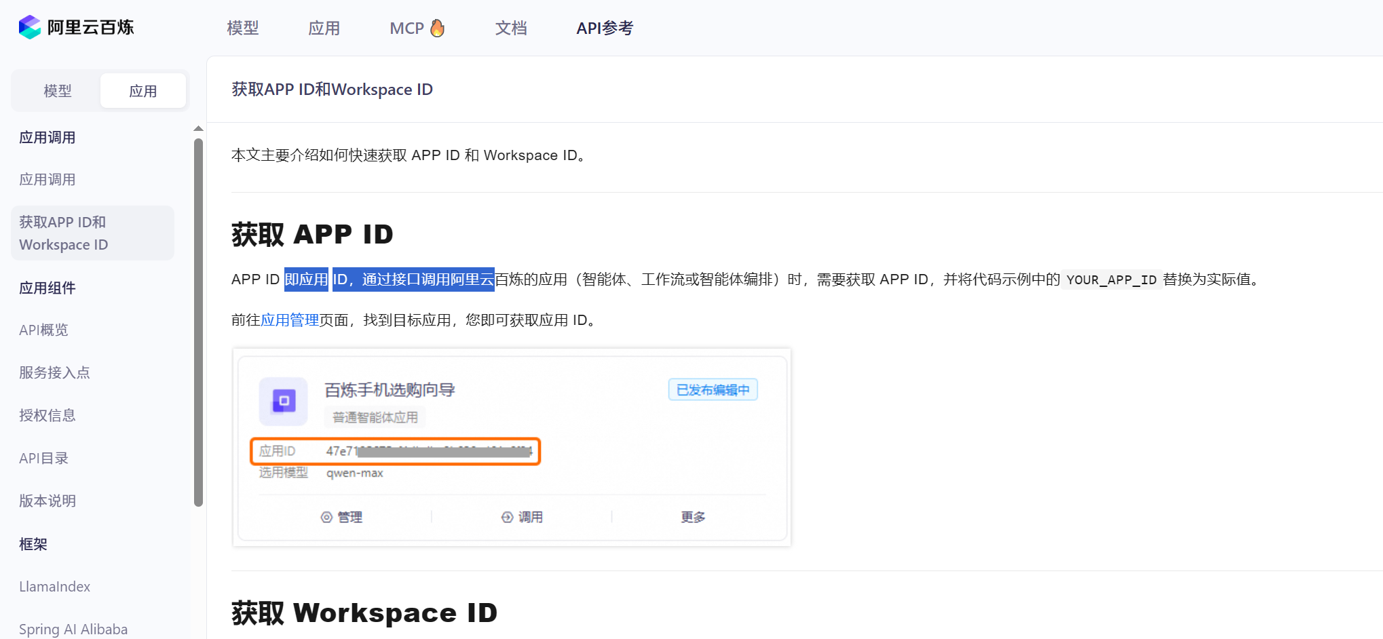This screenshot has height=639, width=1383.
Task: Click the 阿里云百炼 logo icon
Action: pos(30,27)
